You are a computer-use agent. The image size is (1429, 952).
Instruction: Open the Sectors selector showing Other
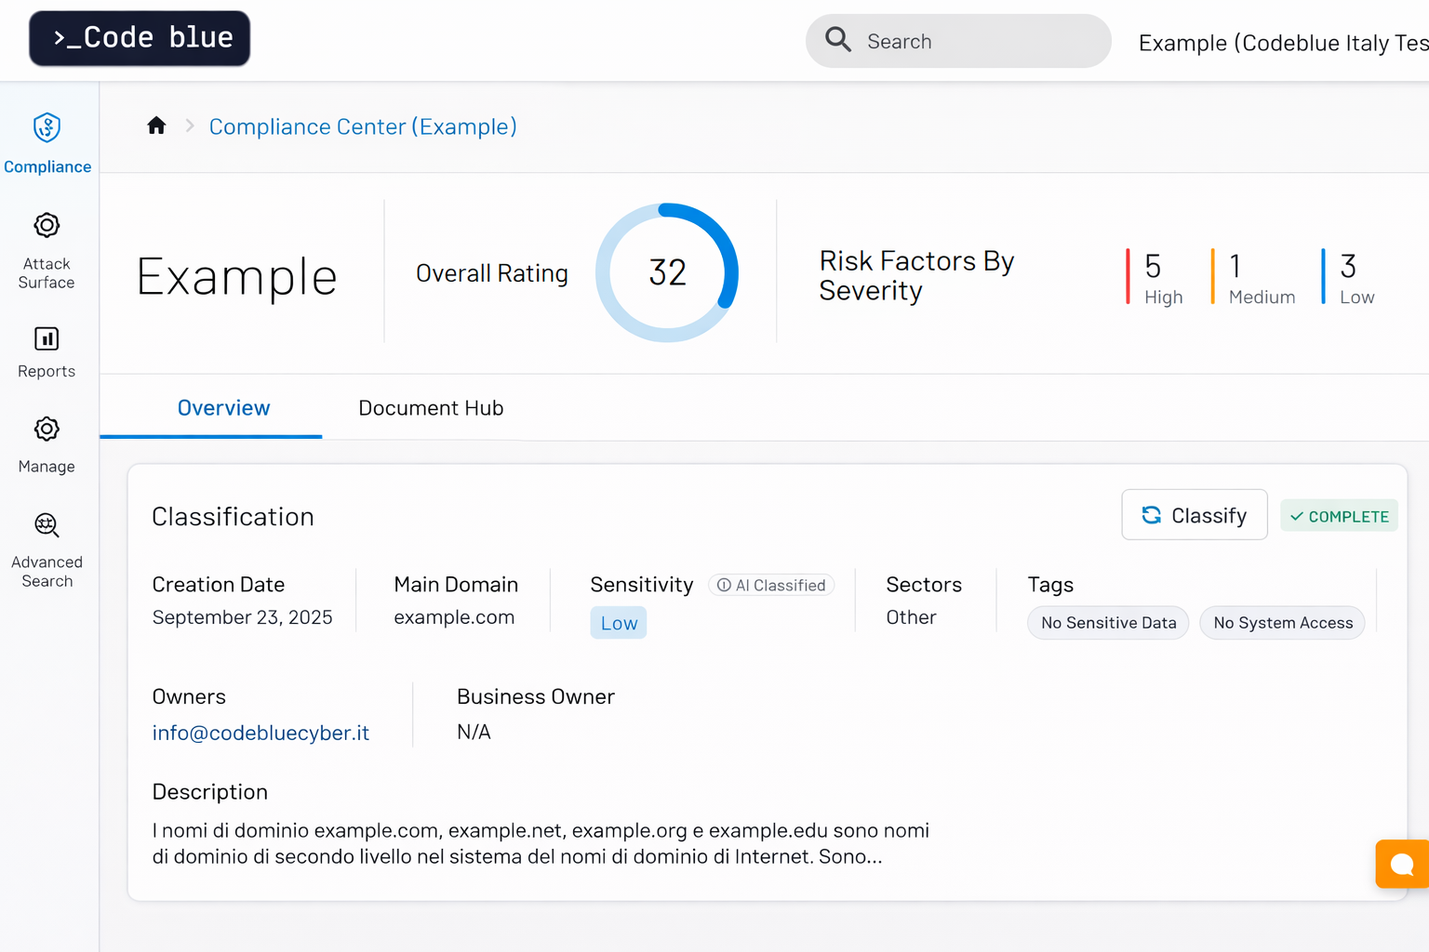pos(912,616)
